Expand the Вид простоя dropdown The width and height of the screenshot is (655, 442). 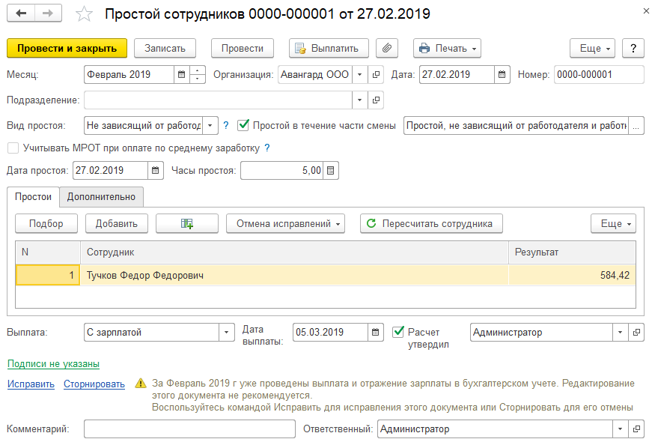[210, 126]
